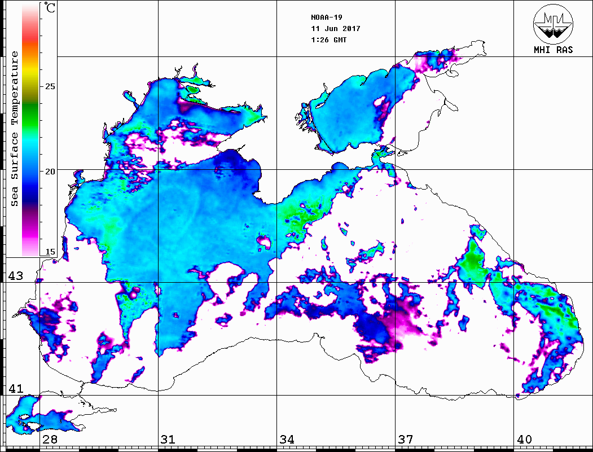Click longitude label 31
This screenshot has height=452, width=593.
(x=168, y=440)
